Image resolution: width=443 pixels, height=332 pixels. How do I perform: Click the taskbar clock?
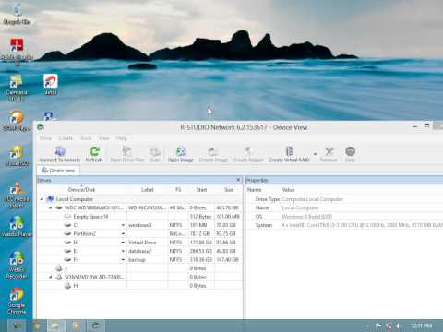click(422, 326)
